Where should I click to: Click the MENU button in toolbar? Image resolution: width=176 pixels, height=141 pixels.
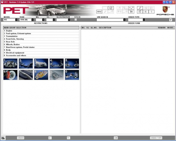(x=99, y=12)
